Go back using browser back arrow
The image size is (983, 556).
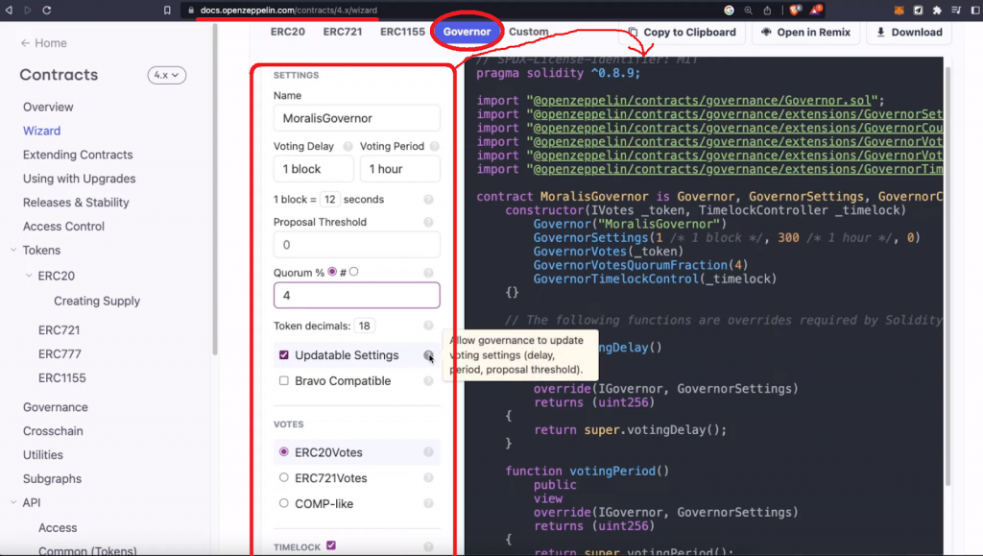[9, 10]
